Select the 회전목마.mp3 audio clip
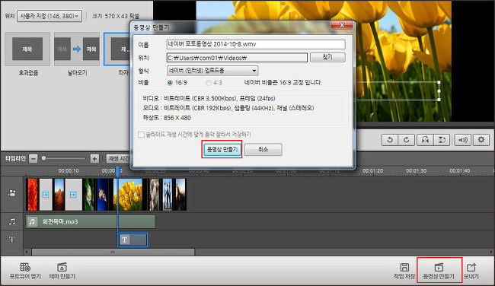Viewport: 495px width, 286px height. click(x=91, y=222)
